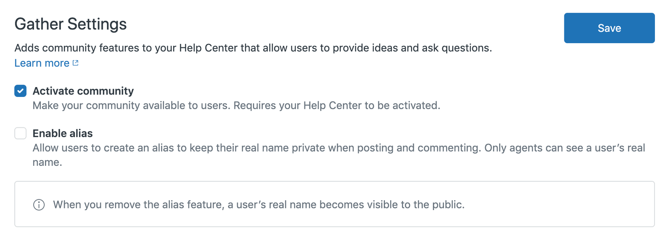Image resolution: width=664 pixels, height=237 pixels.
Task: Click the Enable alias label
Action: (62, 133)
